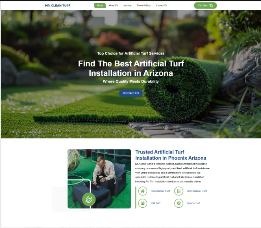Screen dimensions: 261x228
Task: Select Contact Us in navigation bar
Action: click(161, 6)
